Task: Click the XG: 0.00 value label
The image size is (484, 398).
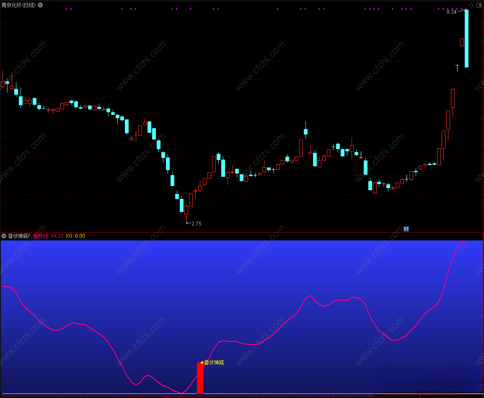Action: [x=75, y=236]
